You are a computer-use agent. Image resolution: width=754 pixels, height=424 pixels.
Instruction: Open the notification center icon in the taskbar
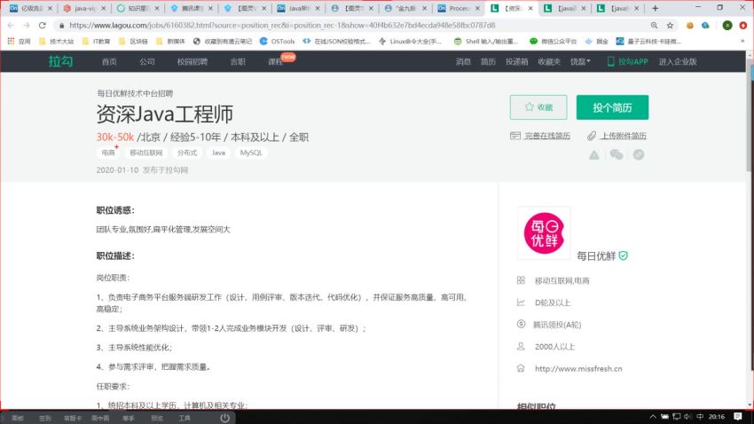(x=738, y=416)
